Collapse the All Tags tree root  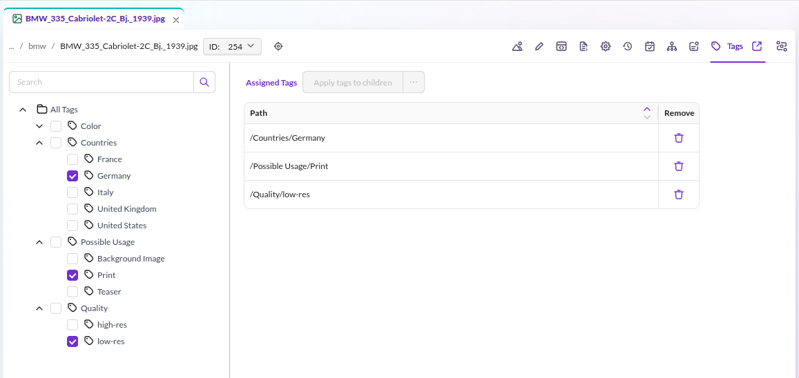[x=22, y=110]
